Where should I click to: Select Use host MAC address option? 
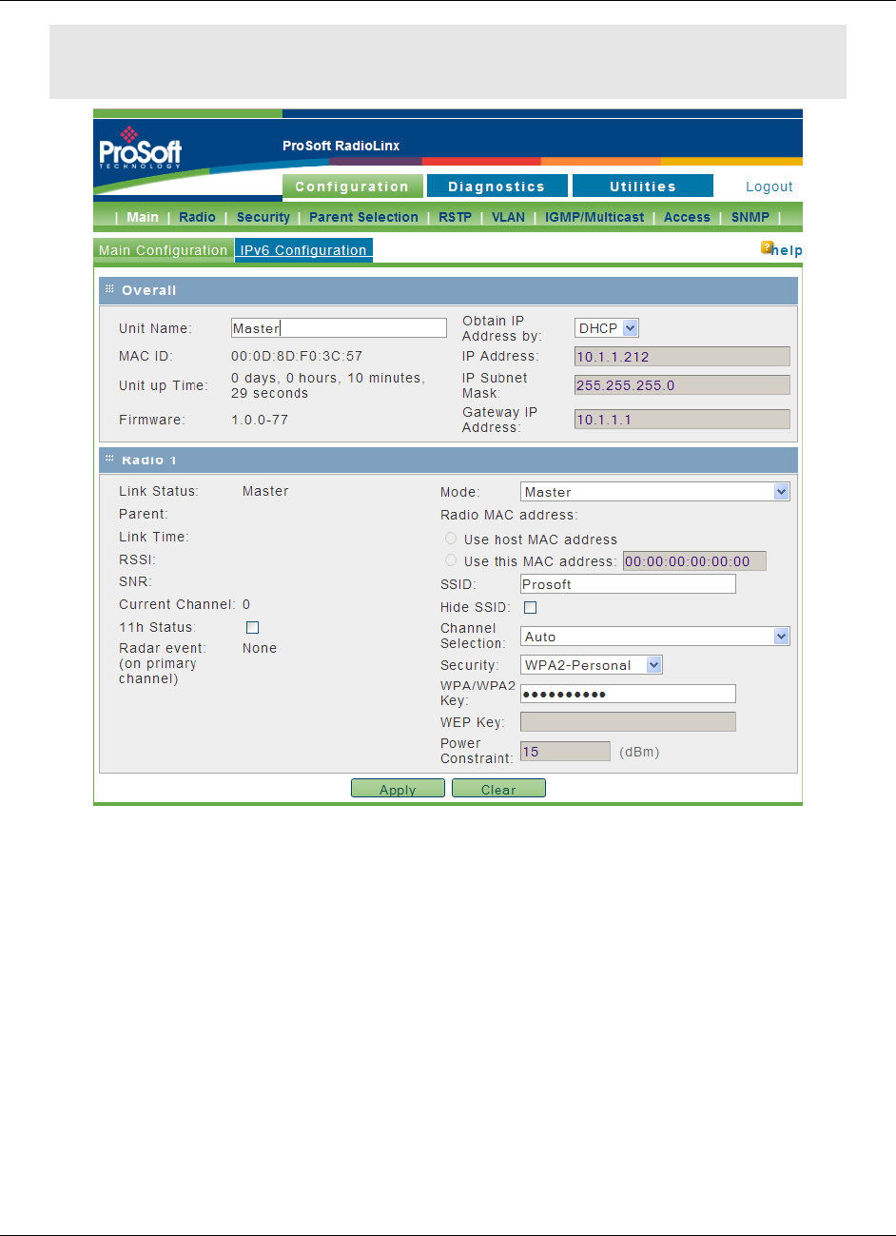pos(451,539)
